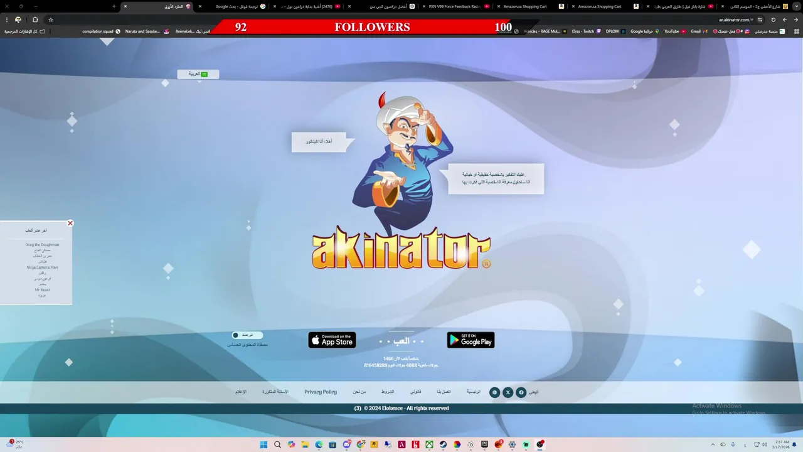Open the Copilot icon in taskbar
The width and height of the screenshot is (803, 452).
point(291,444)
